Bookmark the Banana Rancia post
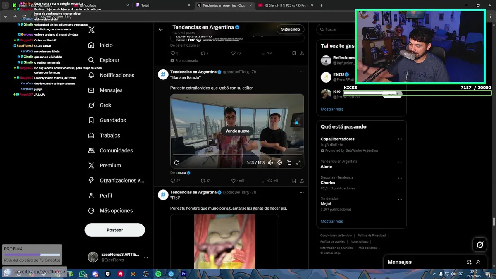The image size is (496, 279). tap(294, 181)
